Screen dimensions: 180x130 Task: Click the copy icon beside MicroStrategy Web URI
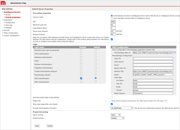coord(175,53)
